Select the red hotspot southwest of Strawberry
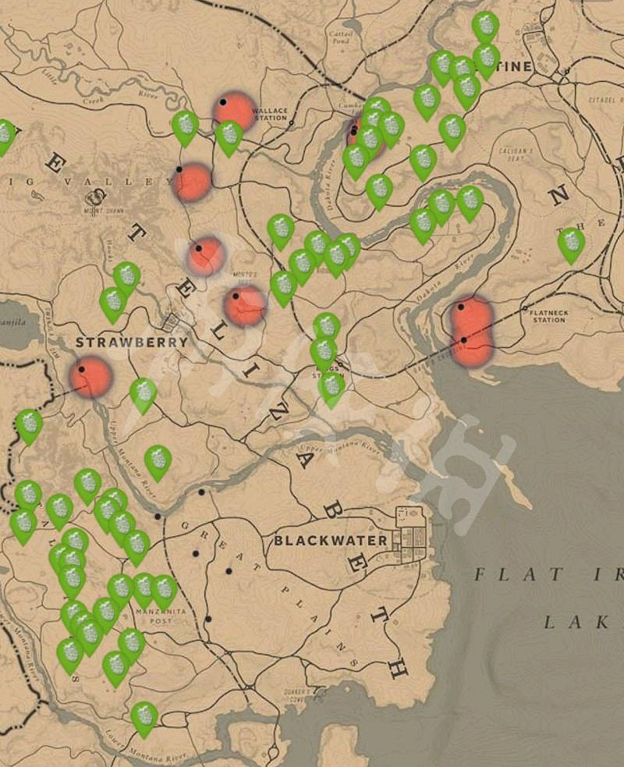The height and width of the screenshot is (767, 624). (x=91, y=378)
